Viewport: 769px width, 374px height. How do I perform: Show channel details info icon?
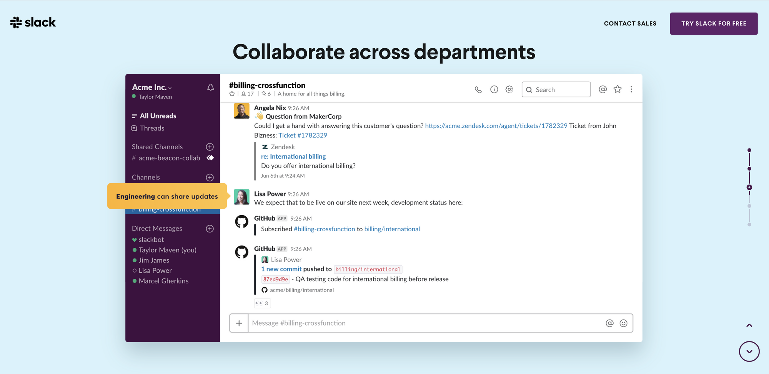[494, 89]
